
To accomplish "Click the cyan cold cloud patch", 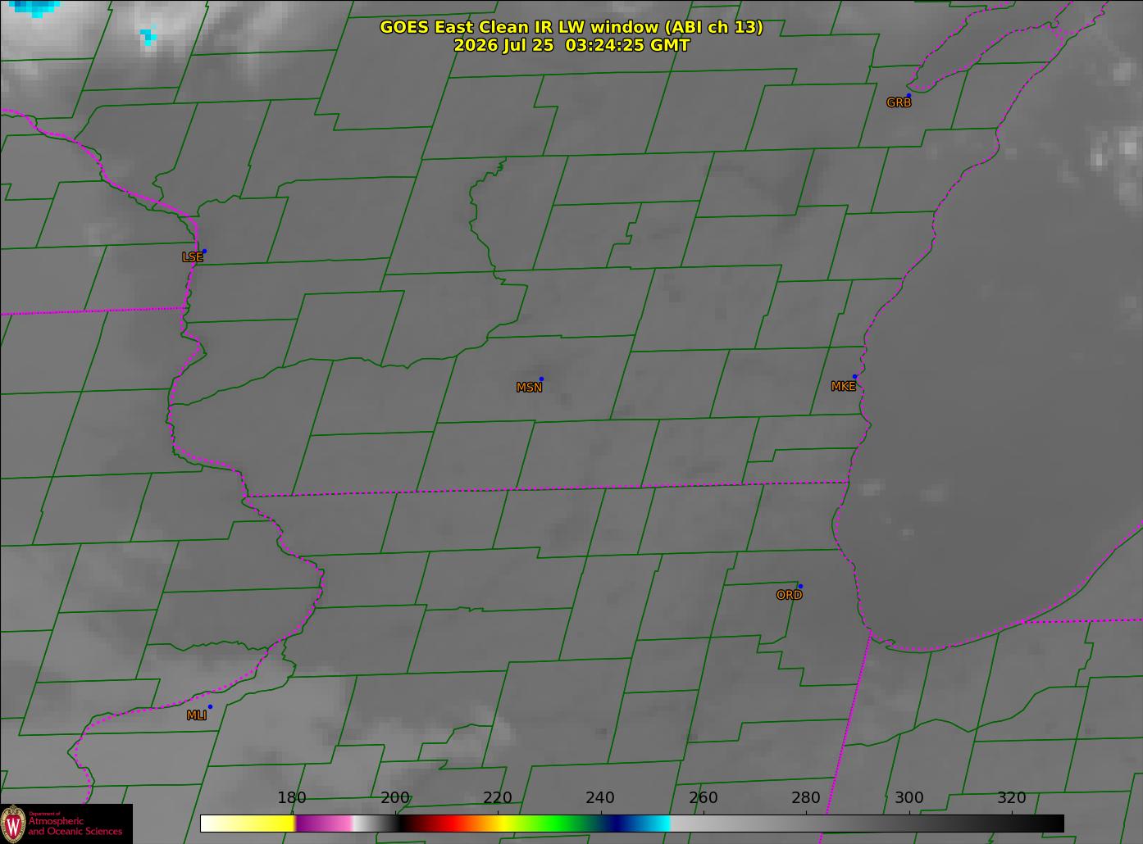I will (33, 7).
